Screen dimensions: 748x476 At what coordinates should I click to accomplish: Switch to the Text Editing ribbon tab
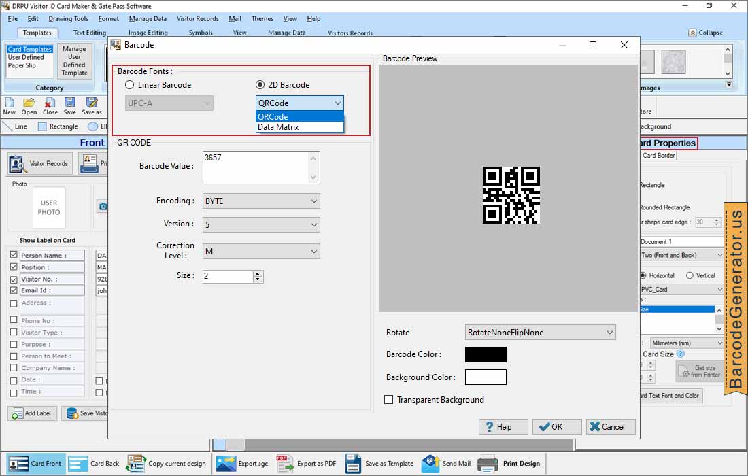pyautogui.click(x=89, y=33)
